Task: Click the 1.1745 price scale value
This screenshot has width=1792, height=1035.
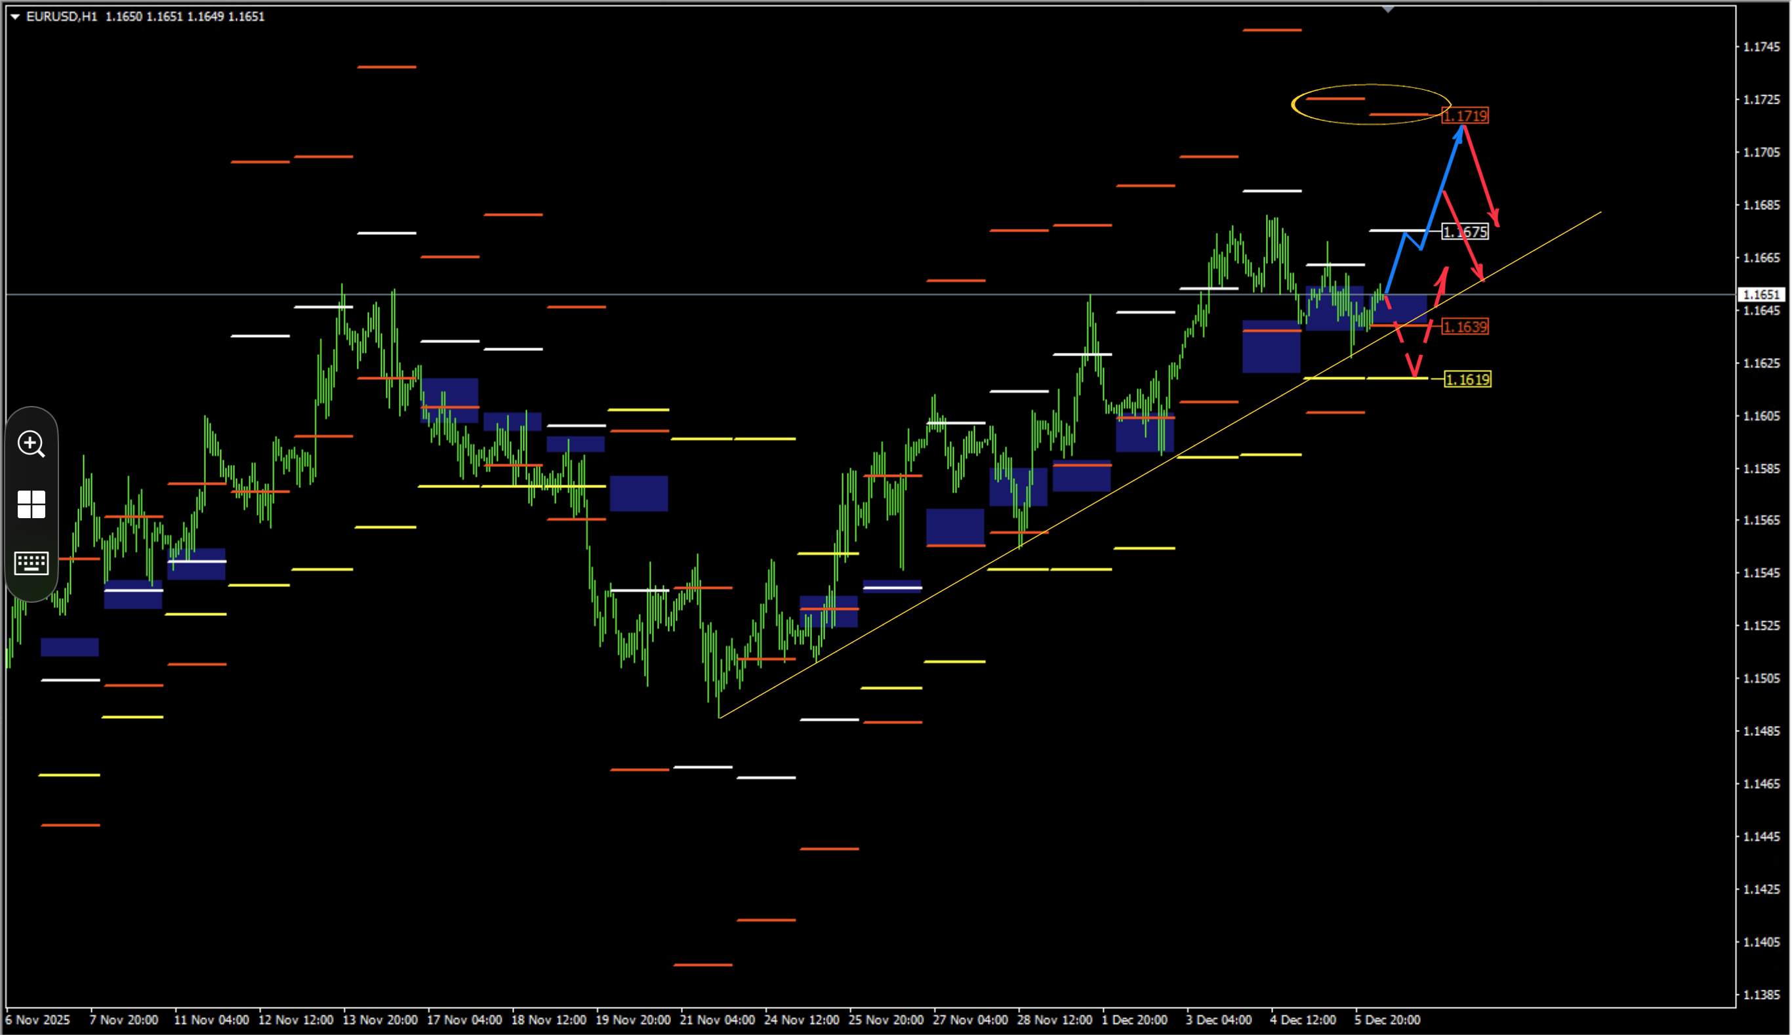Action: pyautogui.click(x=1761, y=47)
